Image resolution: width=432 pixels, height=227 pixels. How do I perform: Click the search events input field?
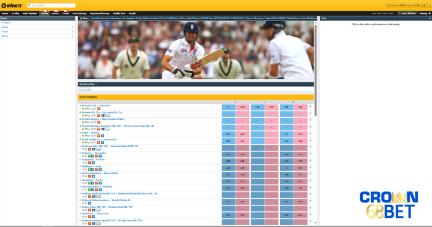[51, 5]
